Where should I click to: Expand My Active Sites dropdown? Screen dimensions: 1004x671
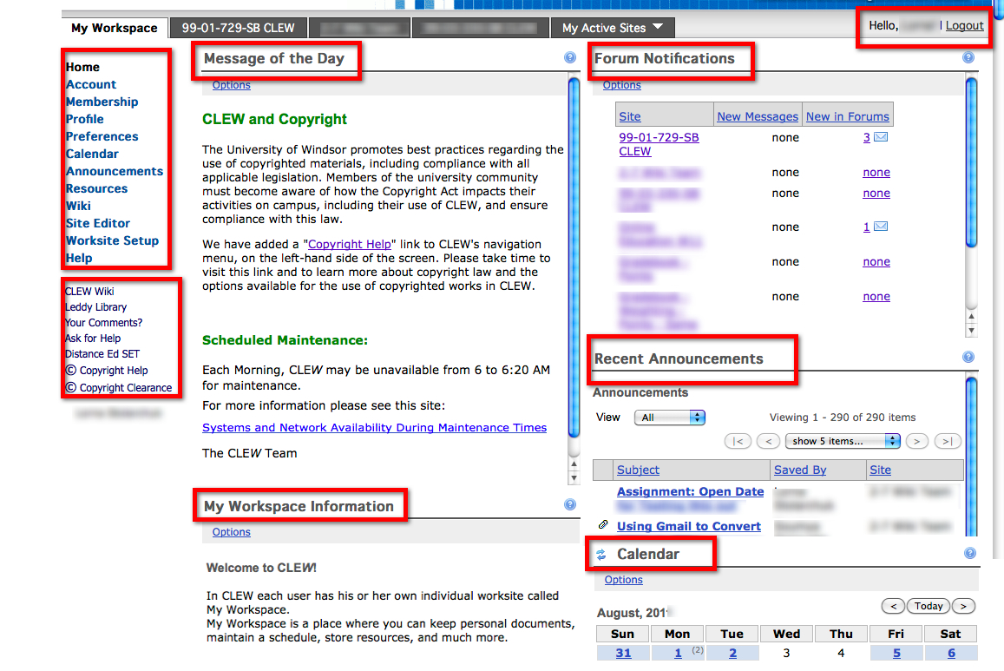point(612,28)
